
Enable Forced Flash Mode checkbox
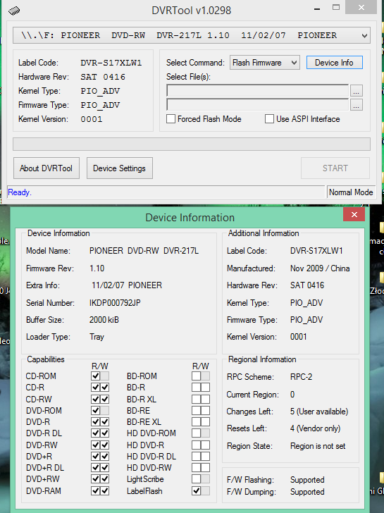171,119
